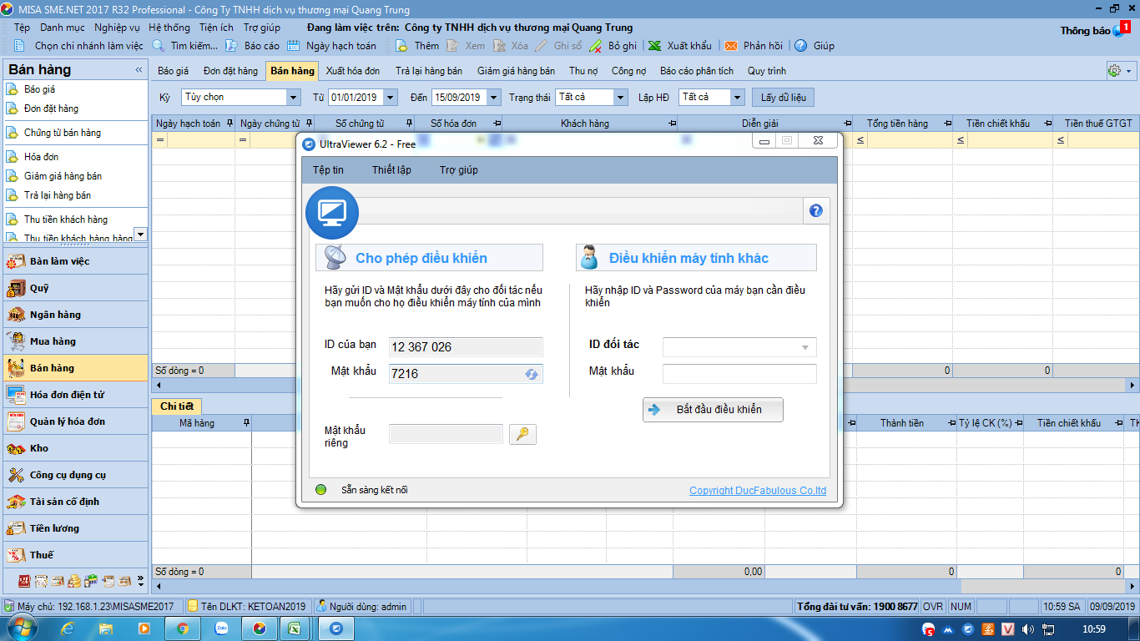Open the Bàn làm việc module
This screenshot has width=1140, height=641.
pos(75,261)
